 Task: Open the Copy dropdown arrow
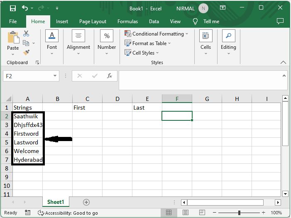tap(34, 43)
